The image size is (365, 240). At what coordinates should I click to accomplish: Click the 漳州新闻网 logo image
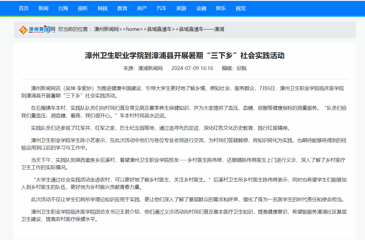pyautogui.click(x=37, y=29)
